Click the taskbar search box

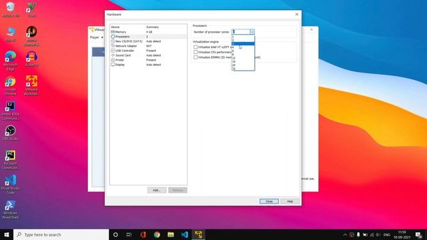coord(61,235)
